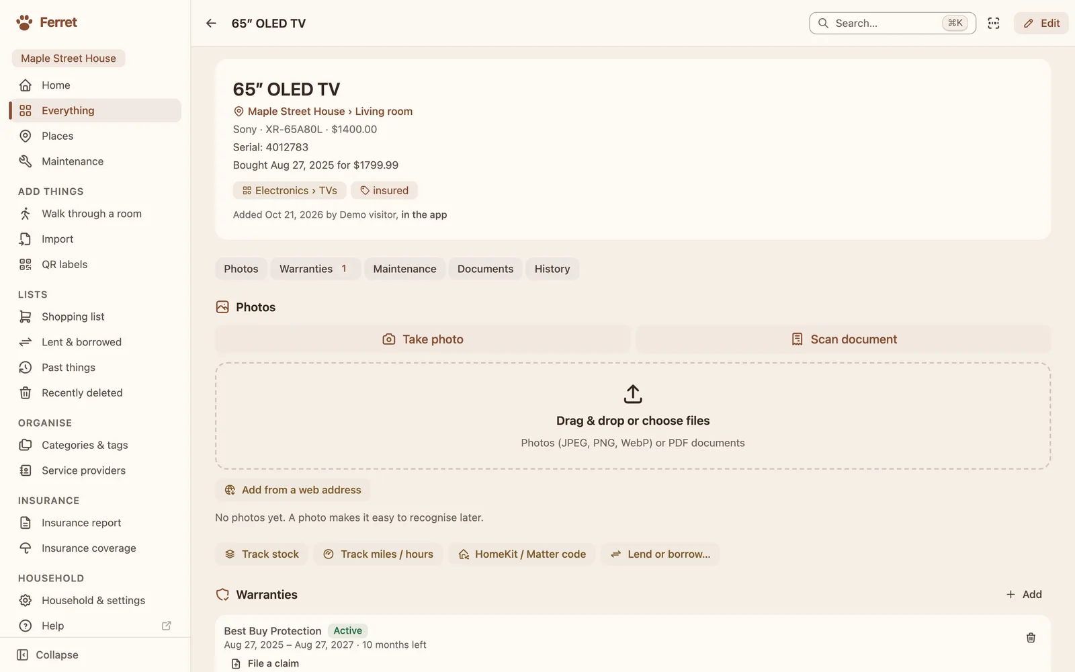Open Places from sidebar
This screenshot has width=1075, height=672.
[x=95, y=136]
